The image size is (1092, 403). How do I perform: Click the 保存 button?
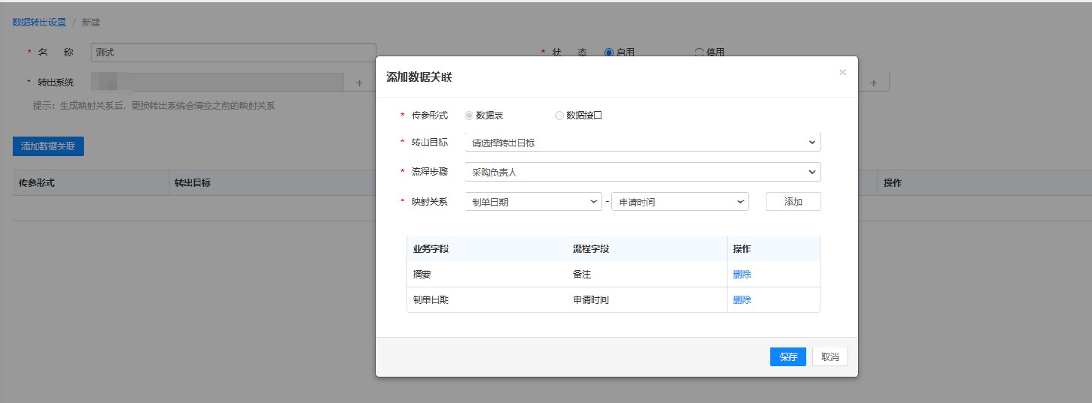point(788,357)
